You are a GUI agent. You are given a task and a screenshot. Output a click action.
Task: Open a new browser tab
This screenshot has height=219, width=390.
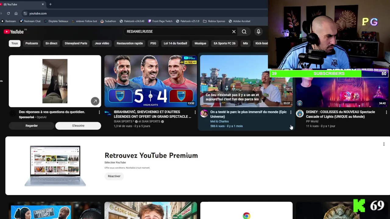50,4
